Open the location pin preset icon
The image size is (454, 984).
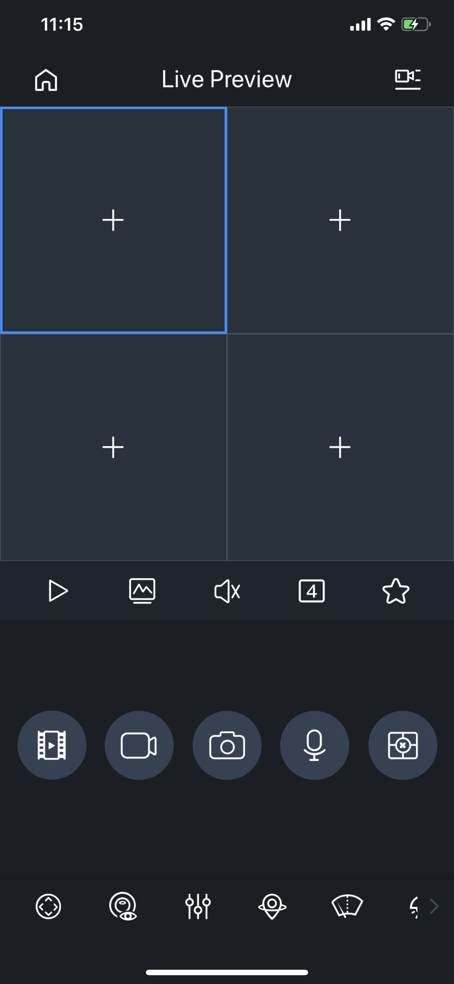point(272,906)
